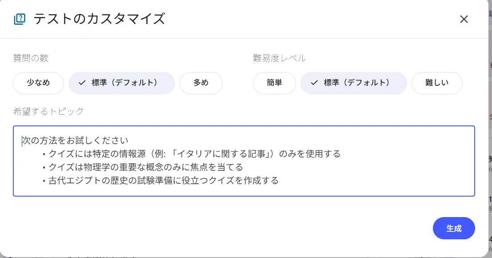Click the quiz icon beside テストのカスタマイズ
Viewport: 492px width, 258px height.
[20, 19]
